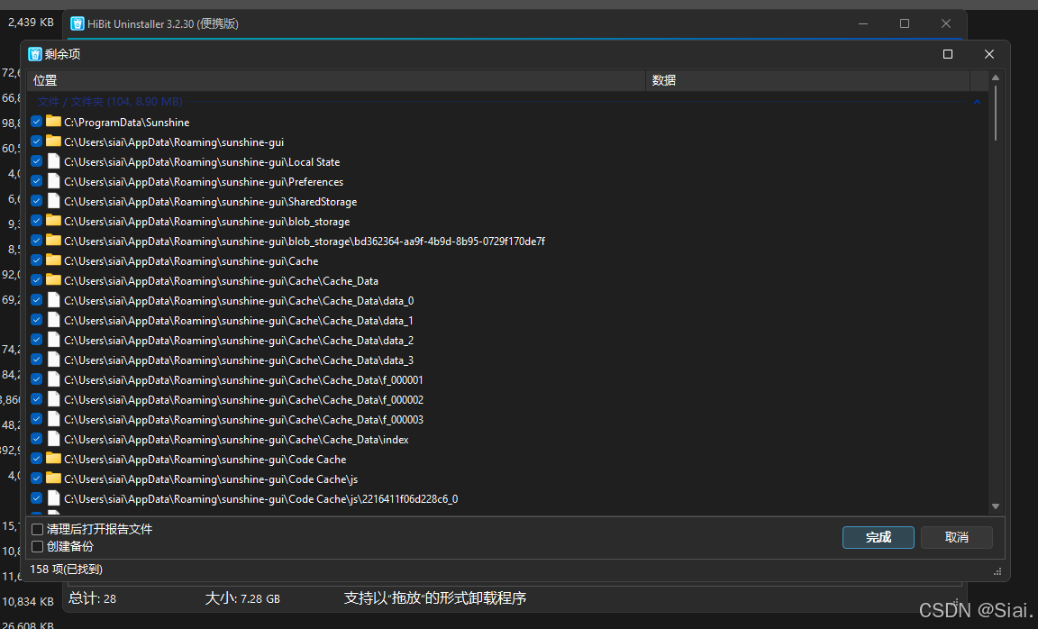Click the folder icon for the sunshine-gui\Code Cache row

click(x=54, y=459)
